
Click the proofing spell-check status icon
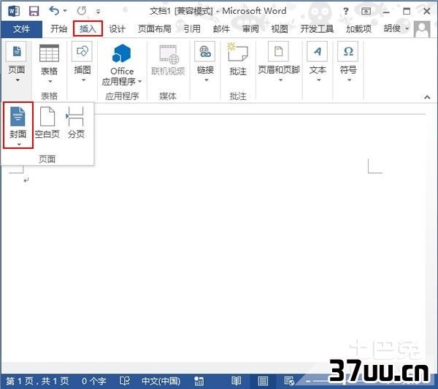click(125, 381)
